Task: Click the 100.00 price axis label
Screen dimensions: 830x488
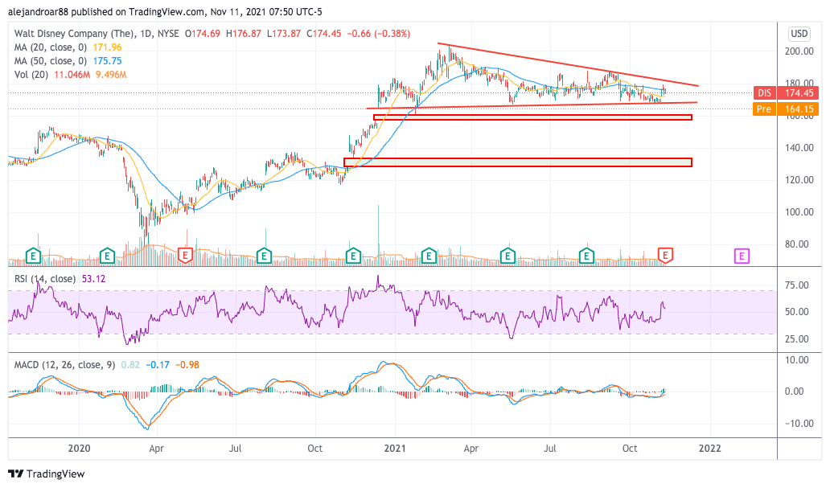Action: (799, 212)
